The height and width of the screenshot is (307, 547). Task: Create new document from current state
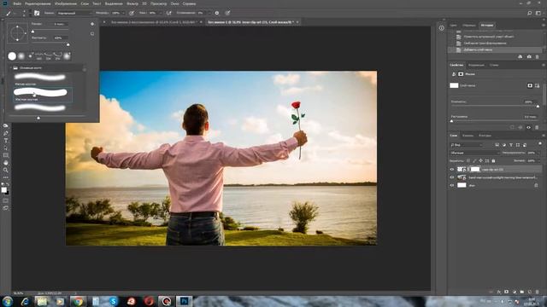tap(521, 56)
